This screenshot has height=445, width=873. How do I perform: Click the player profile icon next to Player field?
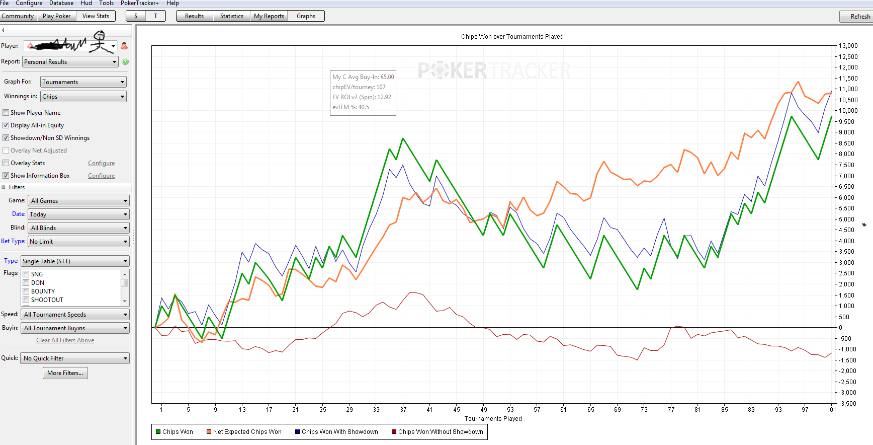pyautogui.click(x=124, y=46)
